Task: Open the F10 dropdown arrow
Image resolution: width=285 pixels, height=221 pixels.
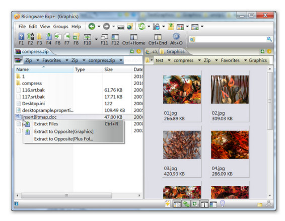Action: 96,39
